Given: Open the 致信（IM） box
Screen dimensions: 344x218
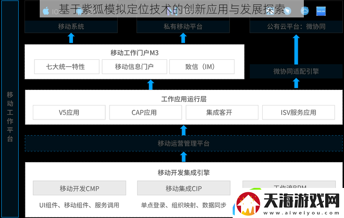Looking at the screenshot, I should coord(202,67).
